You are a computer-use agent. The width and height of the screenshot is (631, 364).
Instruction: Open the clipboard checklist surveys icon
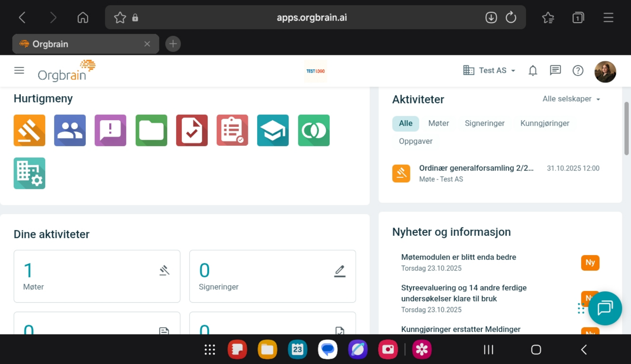pyautogui.click(x=232, y=130)
